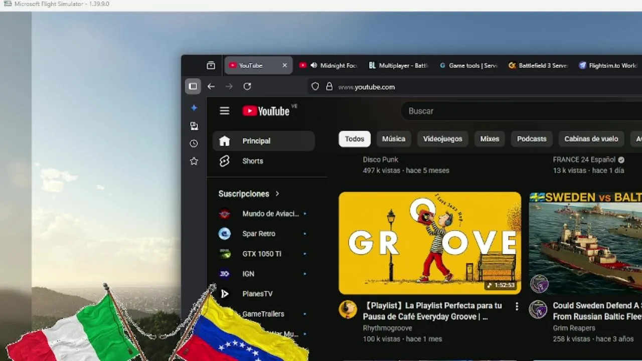642x361 pixels.
Task: Open the three-dot menu for the Groove playlist video
Action: (517, 306)
